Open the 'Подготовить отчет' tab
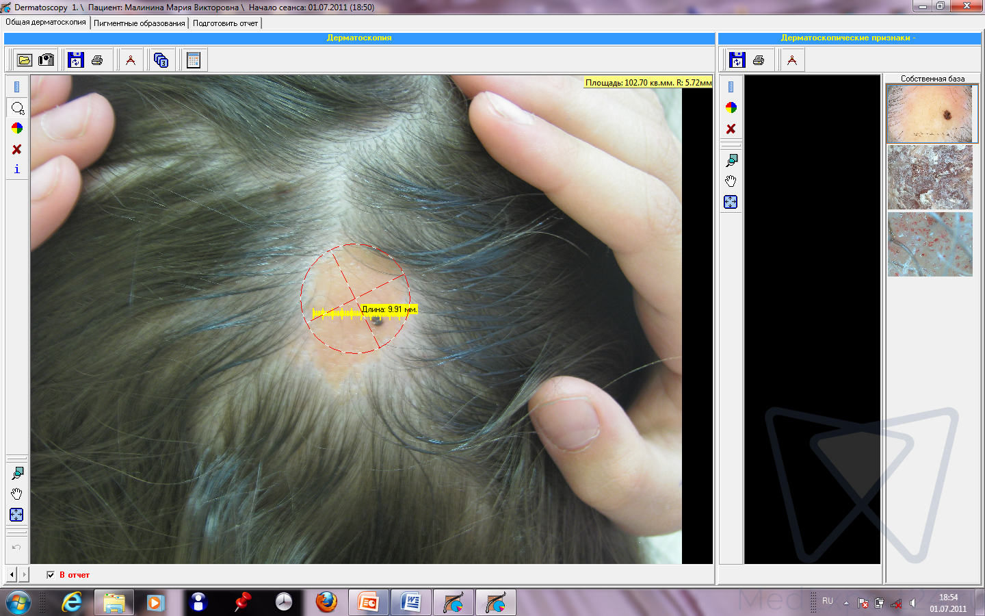Screen dimensions: 985x616 point(225,23)
